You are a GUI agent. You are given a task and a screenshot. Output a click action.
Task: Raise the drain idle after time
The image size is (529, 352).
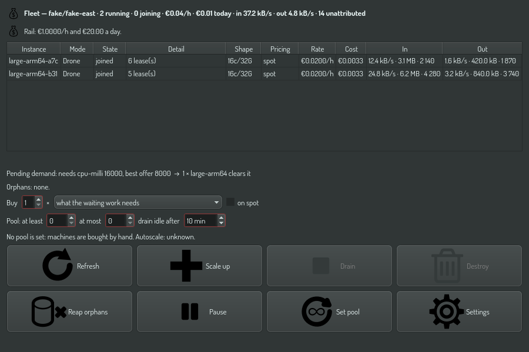(x=222, y=218)
